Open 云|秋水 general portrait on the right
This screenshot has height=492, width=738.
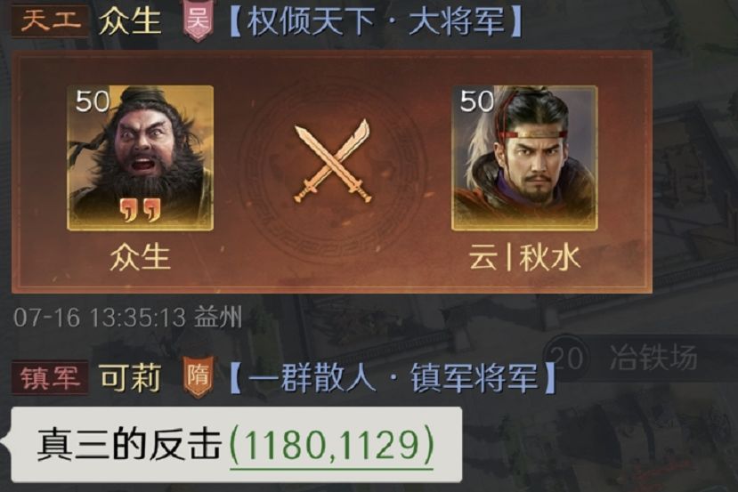[x=524, y=158]
